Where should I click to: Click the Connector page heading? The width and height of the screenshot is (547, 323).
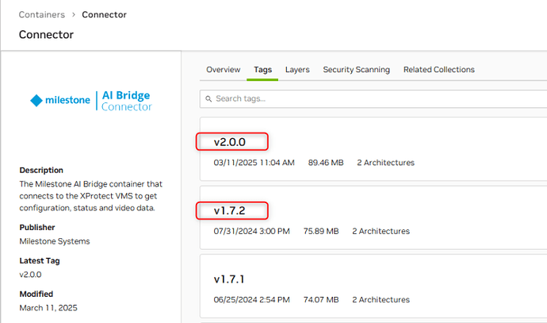click(46, 35)
